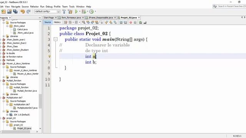The height and width of the screenshot is (138, 246).
Task: Close the Projects panel tab
Action: pyautogui.click(x=10, y=18)
